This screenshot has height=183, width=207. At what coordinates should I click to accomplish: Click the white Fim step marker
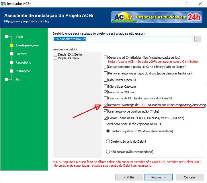coord(7,80)
